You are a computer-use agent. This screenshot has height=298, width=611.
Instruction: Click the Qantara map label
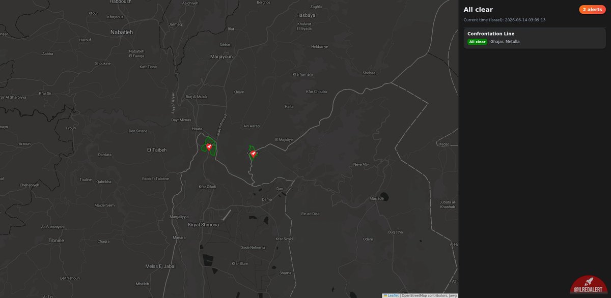(x=105, y=154)
